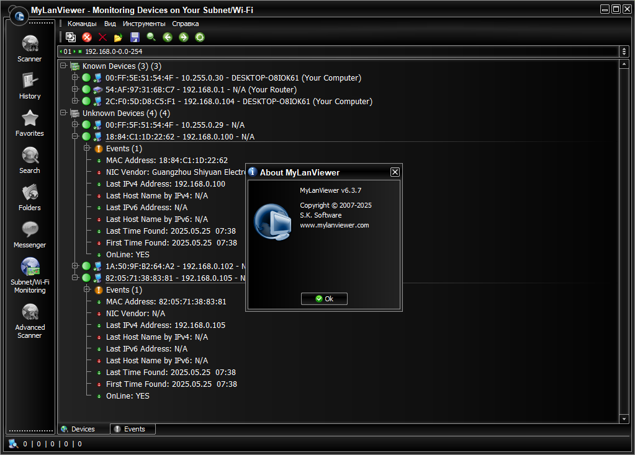Expand the 192.168.0.102 device entry
This screenshot has width=635, height=455.
coord(75,266)
